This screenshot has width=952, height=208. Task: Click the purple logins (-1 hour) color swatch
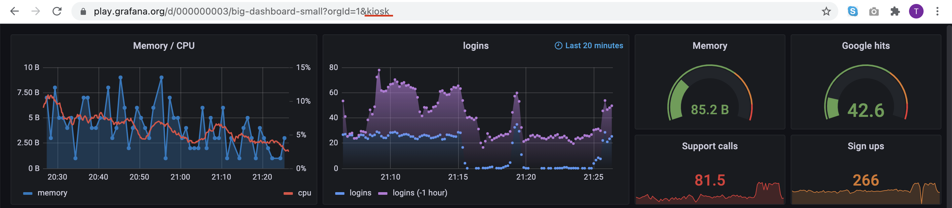(x=383, y=193)
